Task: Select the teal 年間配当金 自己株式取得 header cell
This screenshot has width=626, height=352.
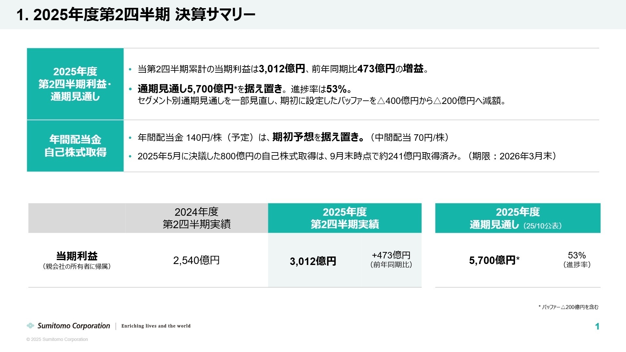Action: (75, 145)
